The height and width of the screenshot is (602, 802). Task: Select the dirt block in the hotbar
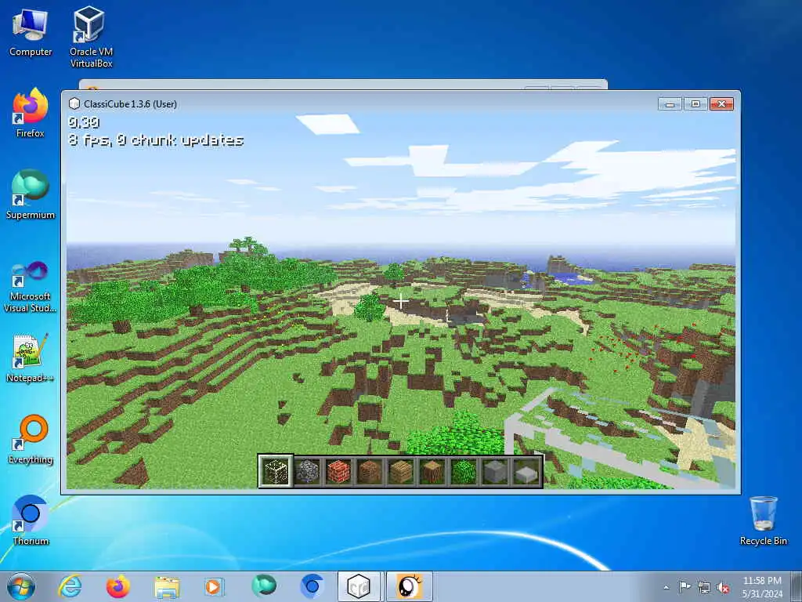(370, 471)
